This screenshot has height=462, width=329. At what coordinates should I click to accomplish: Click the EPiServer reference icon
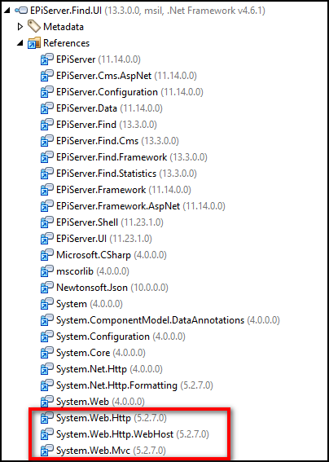tap(47, 59)
